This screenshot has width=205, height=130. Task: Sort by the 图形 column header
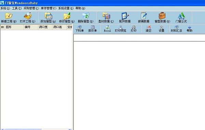pyautogui.click(x=14, y=27)
